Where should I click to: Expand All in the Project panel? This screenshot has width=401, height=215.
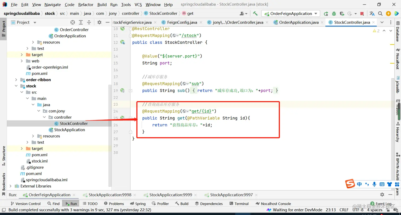(x=81, y=22)
